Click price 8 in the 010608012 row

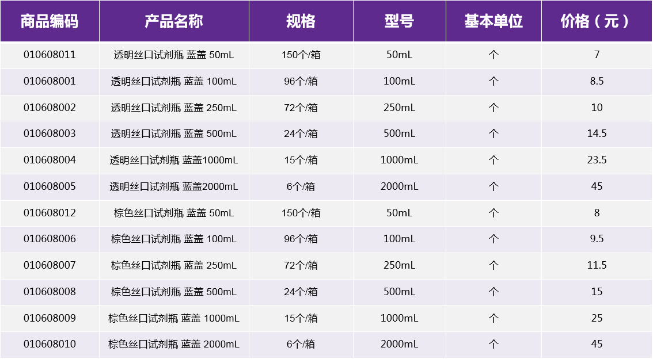[x=597, y=212]
